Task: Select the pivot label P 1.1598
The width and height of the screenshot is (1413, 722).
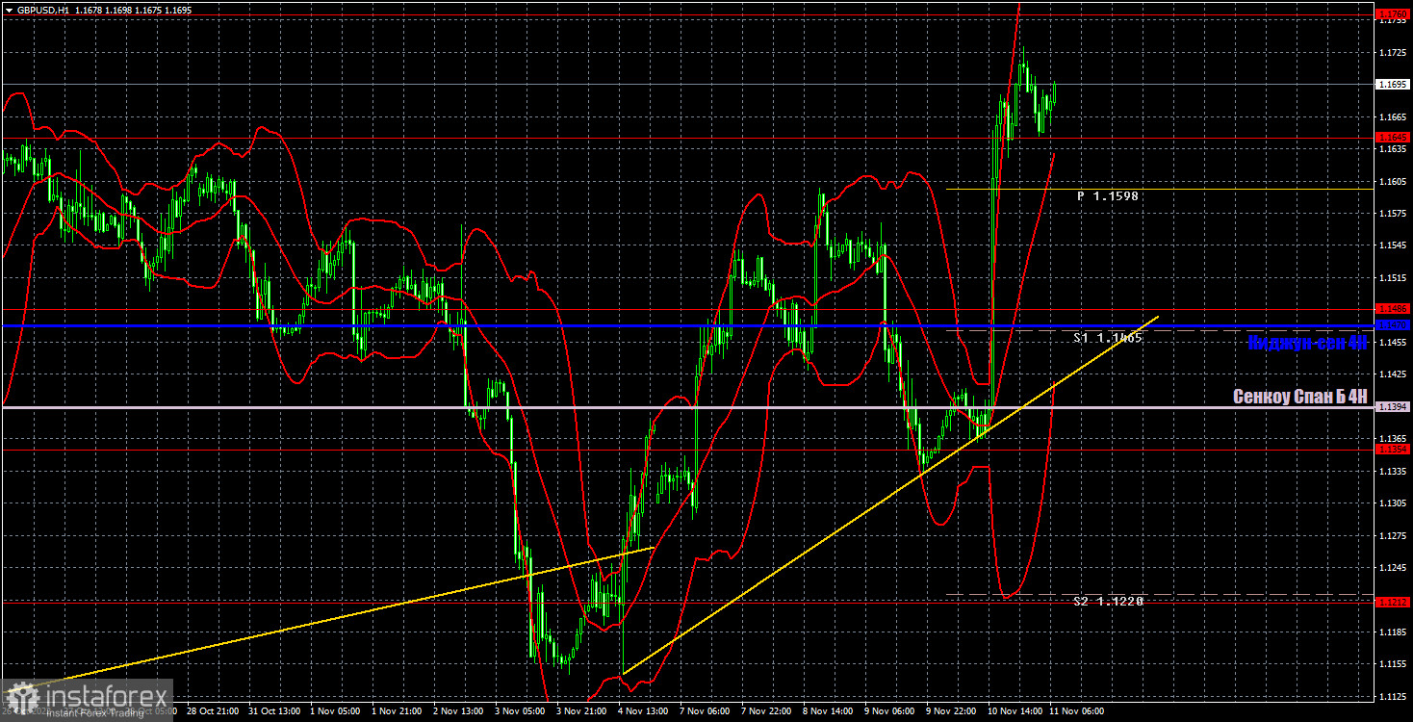Action: (1108, 196)
